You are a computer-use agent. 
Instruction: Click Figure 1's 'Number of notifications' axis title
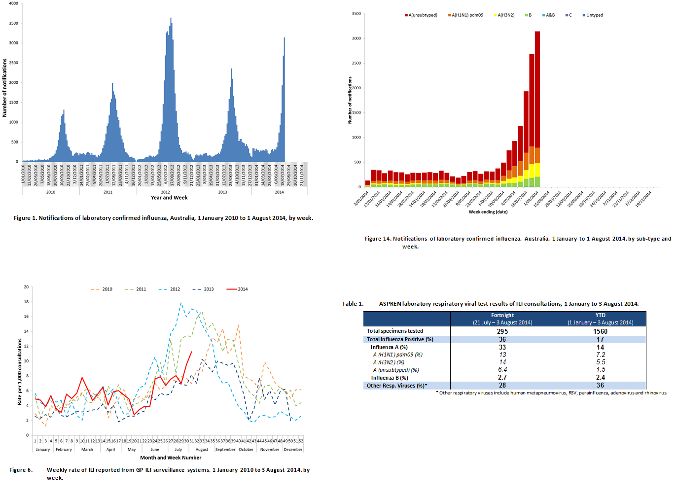pyautogui.click(x=4, y=88)
